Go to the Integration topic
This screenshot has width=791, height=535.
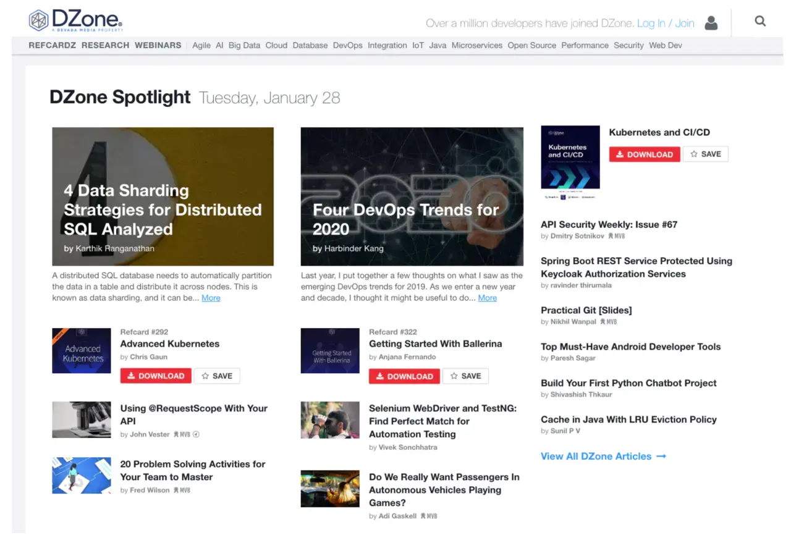tap(387, 45)
